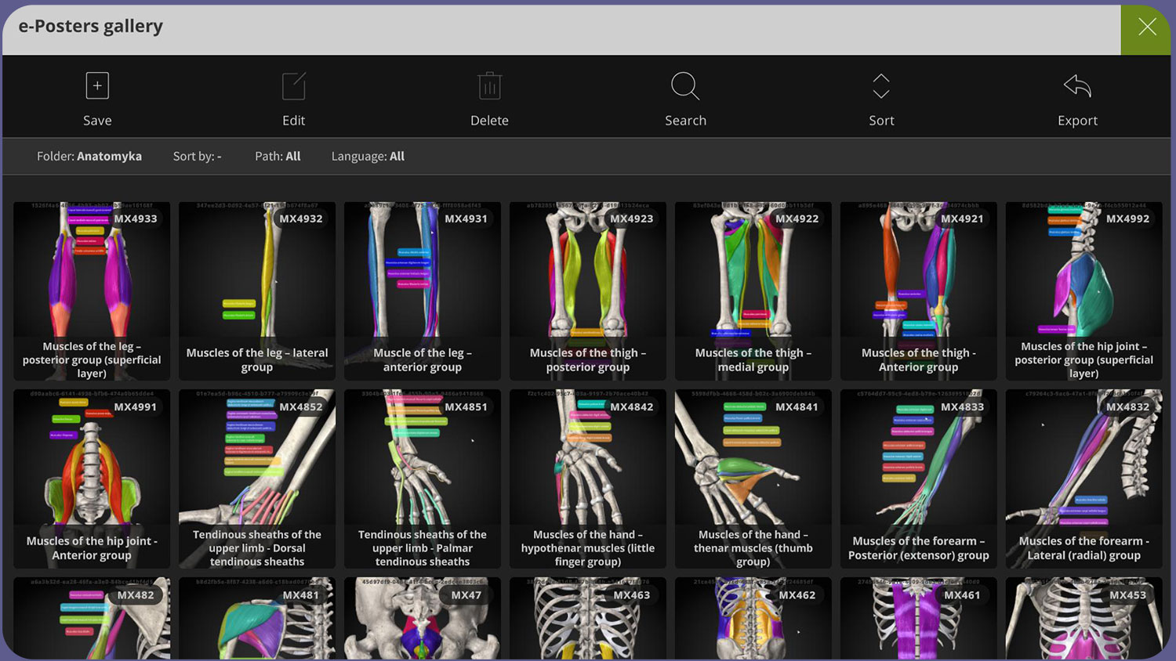This screenshot has height=661, width=1176.
Task: Open poster MX4931 leg anterior group
Action: pos(423,291)
